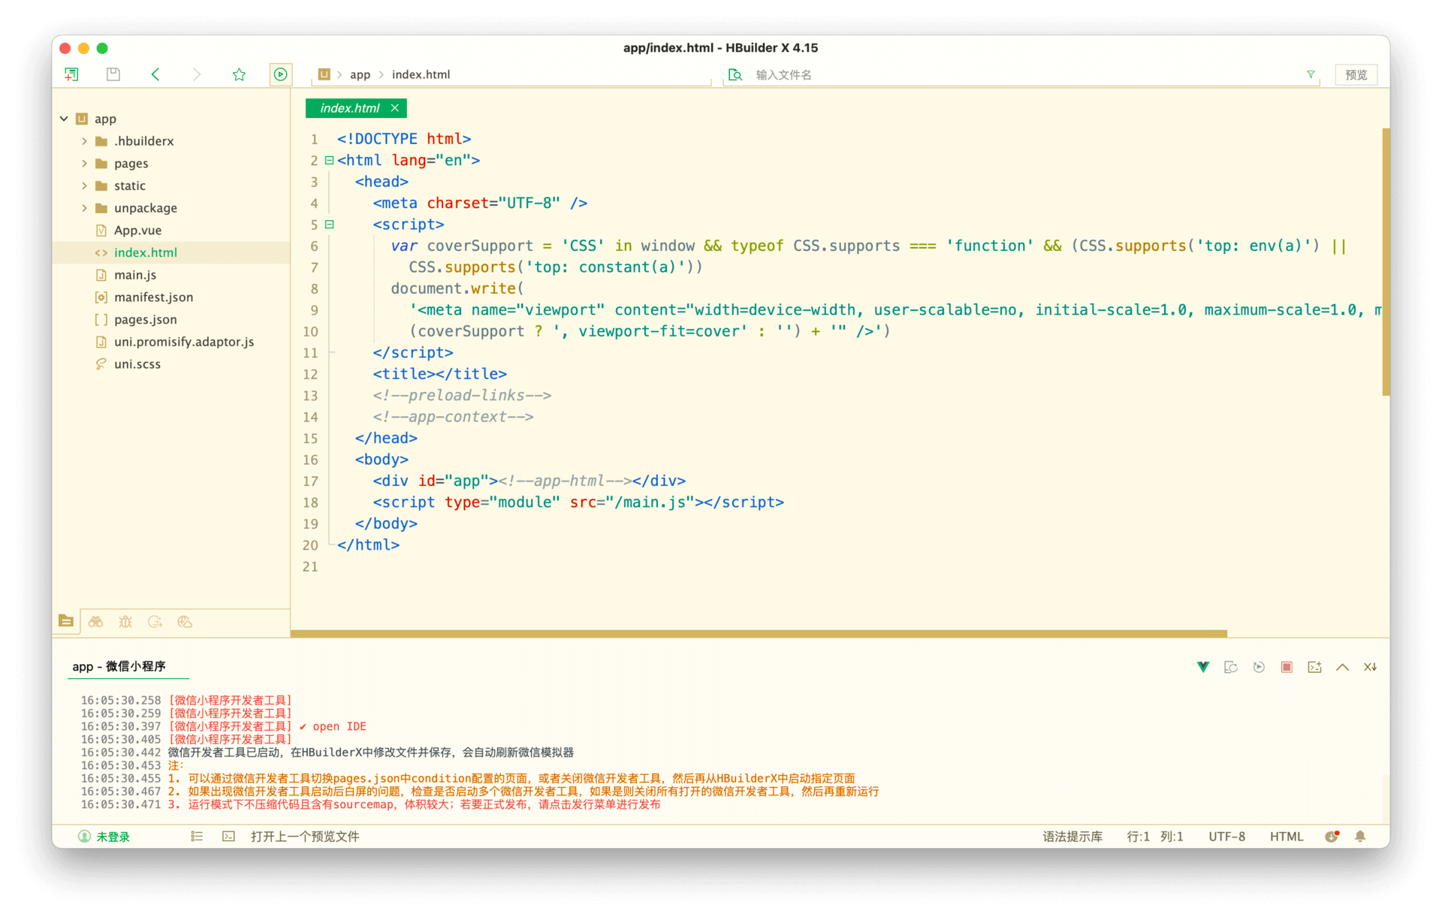Click the Run play icon in toolbar
Screen dimensions: 1442x917
click(280, 74)
